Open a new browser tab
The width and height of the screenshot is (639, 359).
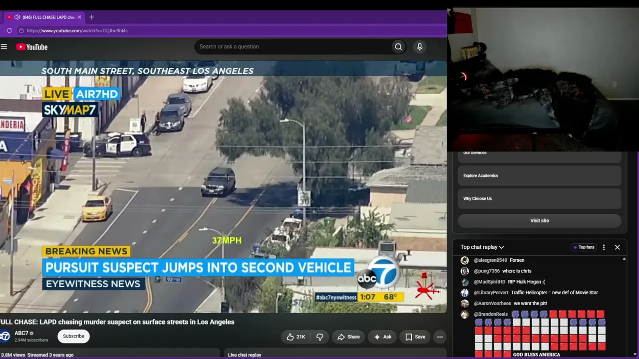coord(91,17)
